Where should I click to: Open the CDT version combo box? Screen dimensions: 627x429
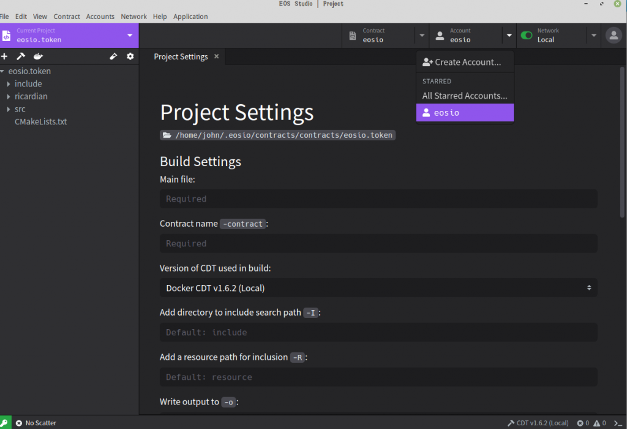pos(378,288)
